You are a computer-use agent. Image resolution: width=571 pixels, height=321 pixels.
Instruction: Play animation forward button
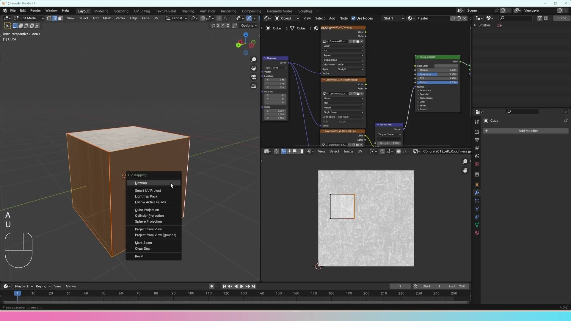241,286
